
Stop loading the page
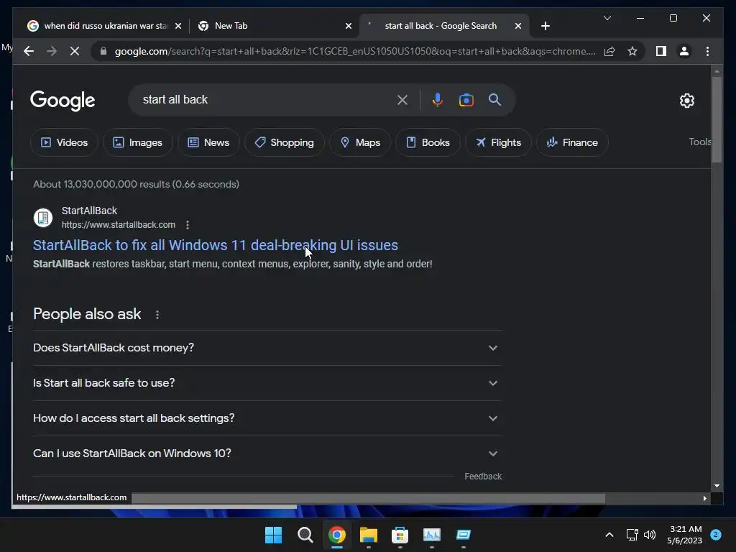pos(75,51)
